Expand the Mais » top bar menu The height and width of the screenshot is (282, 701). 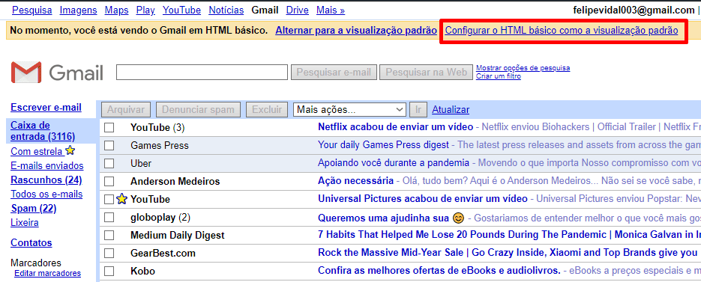[331, 10]
